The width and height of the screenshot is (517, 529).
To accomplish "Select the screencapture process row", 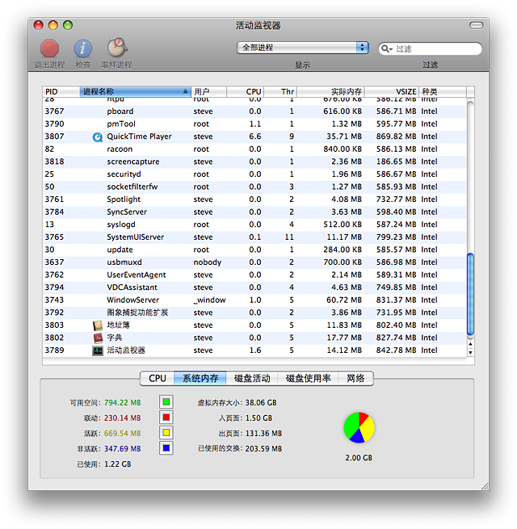I will (x=254, y=162).
